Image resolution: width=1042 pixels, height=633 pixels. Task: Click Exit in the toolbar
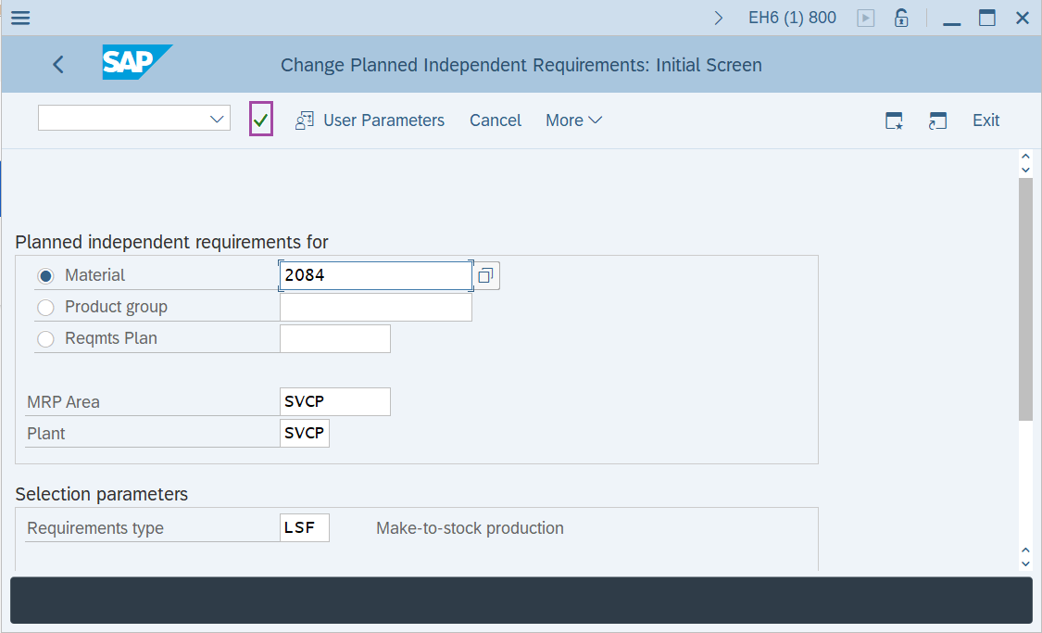tap(986, 120)
